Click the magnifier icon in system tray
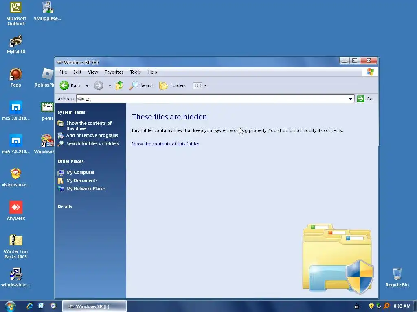Image resolution: width=417 pixels, height=312 pixels. 387,306
